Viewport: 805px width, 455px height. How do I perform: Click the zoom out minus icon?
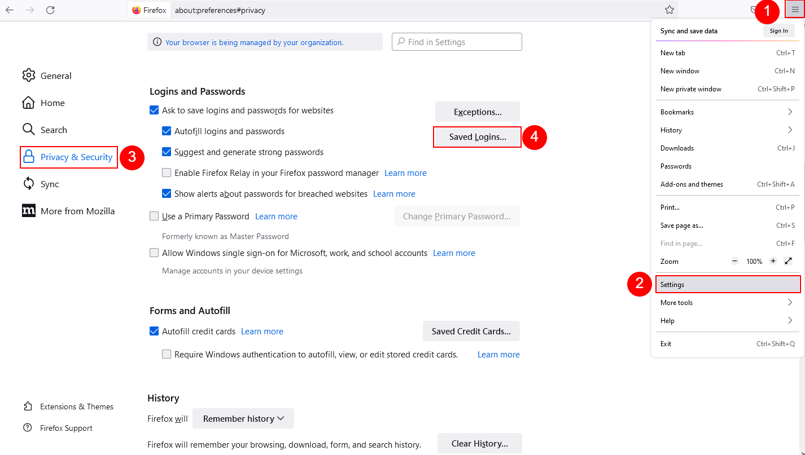[x=734, y=261]
